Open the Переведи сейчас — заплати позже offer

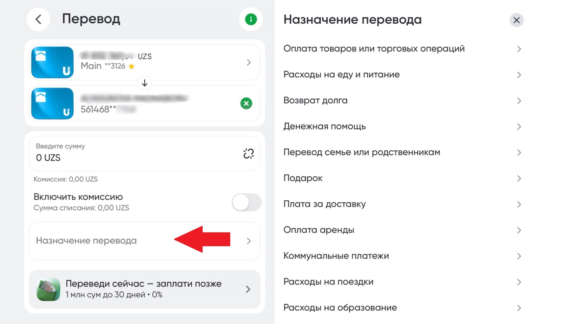tap(145, 289)
